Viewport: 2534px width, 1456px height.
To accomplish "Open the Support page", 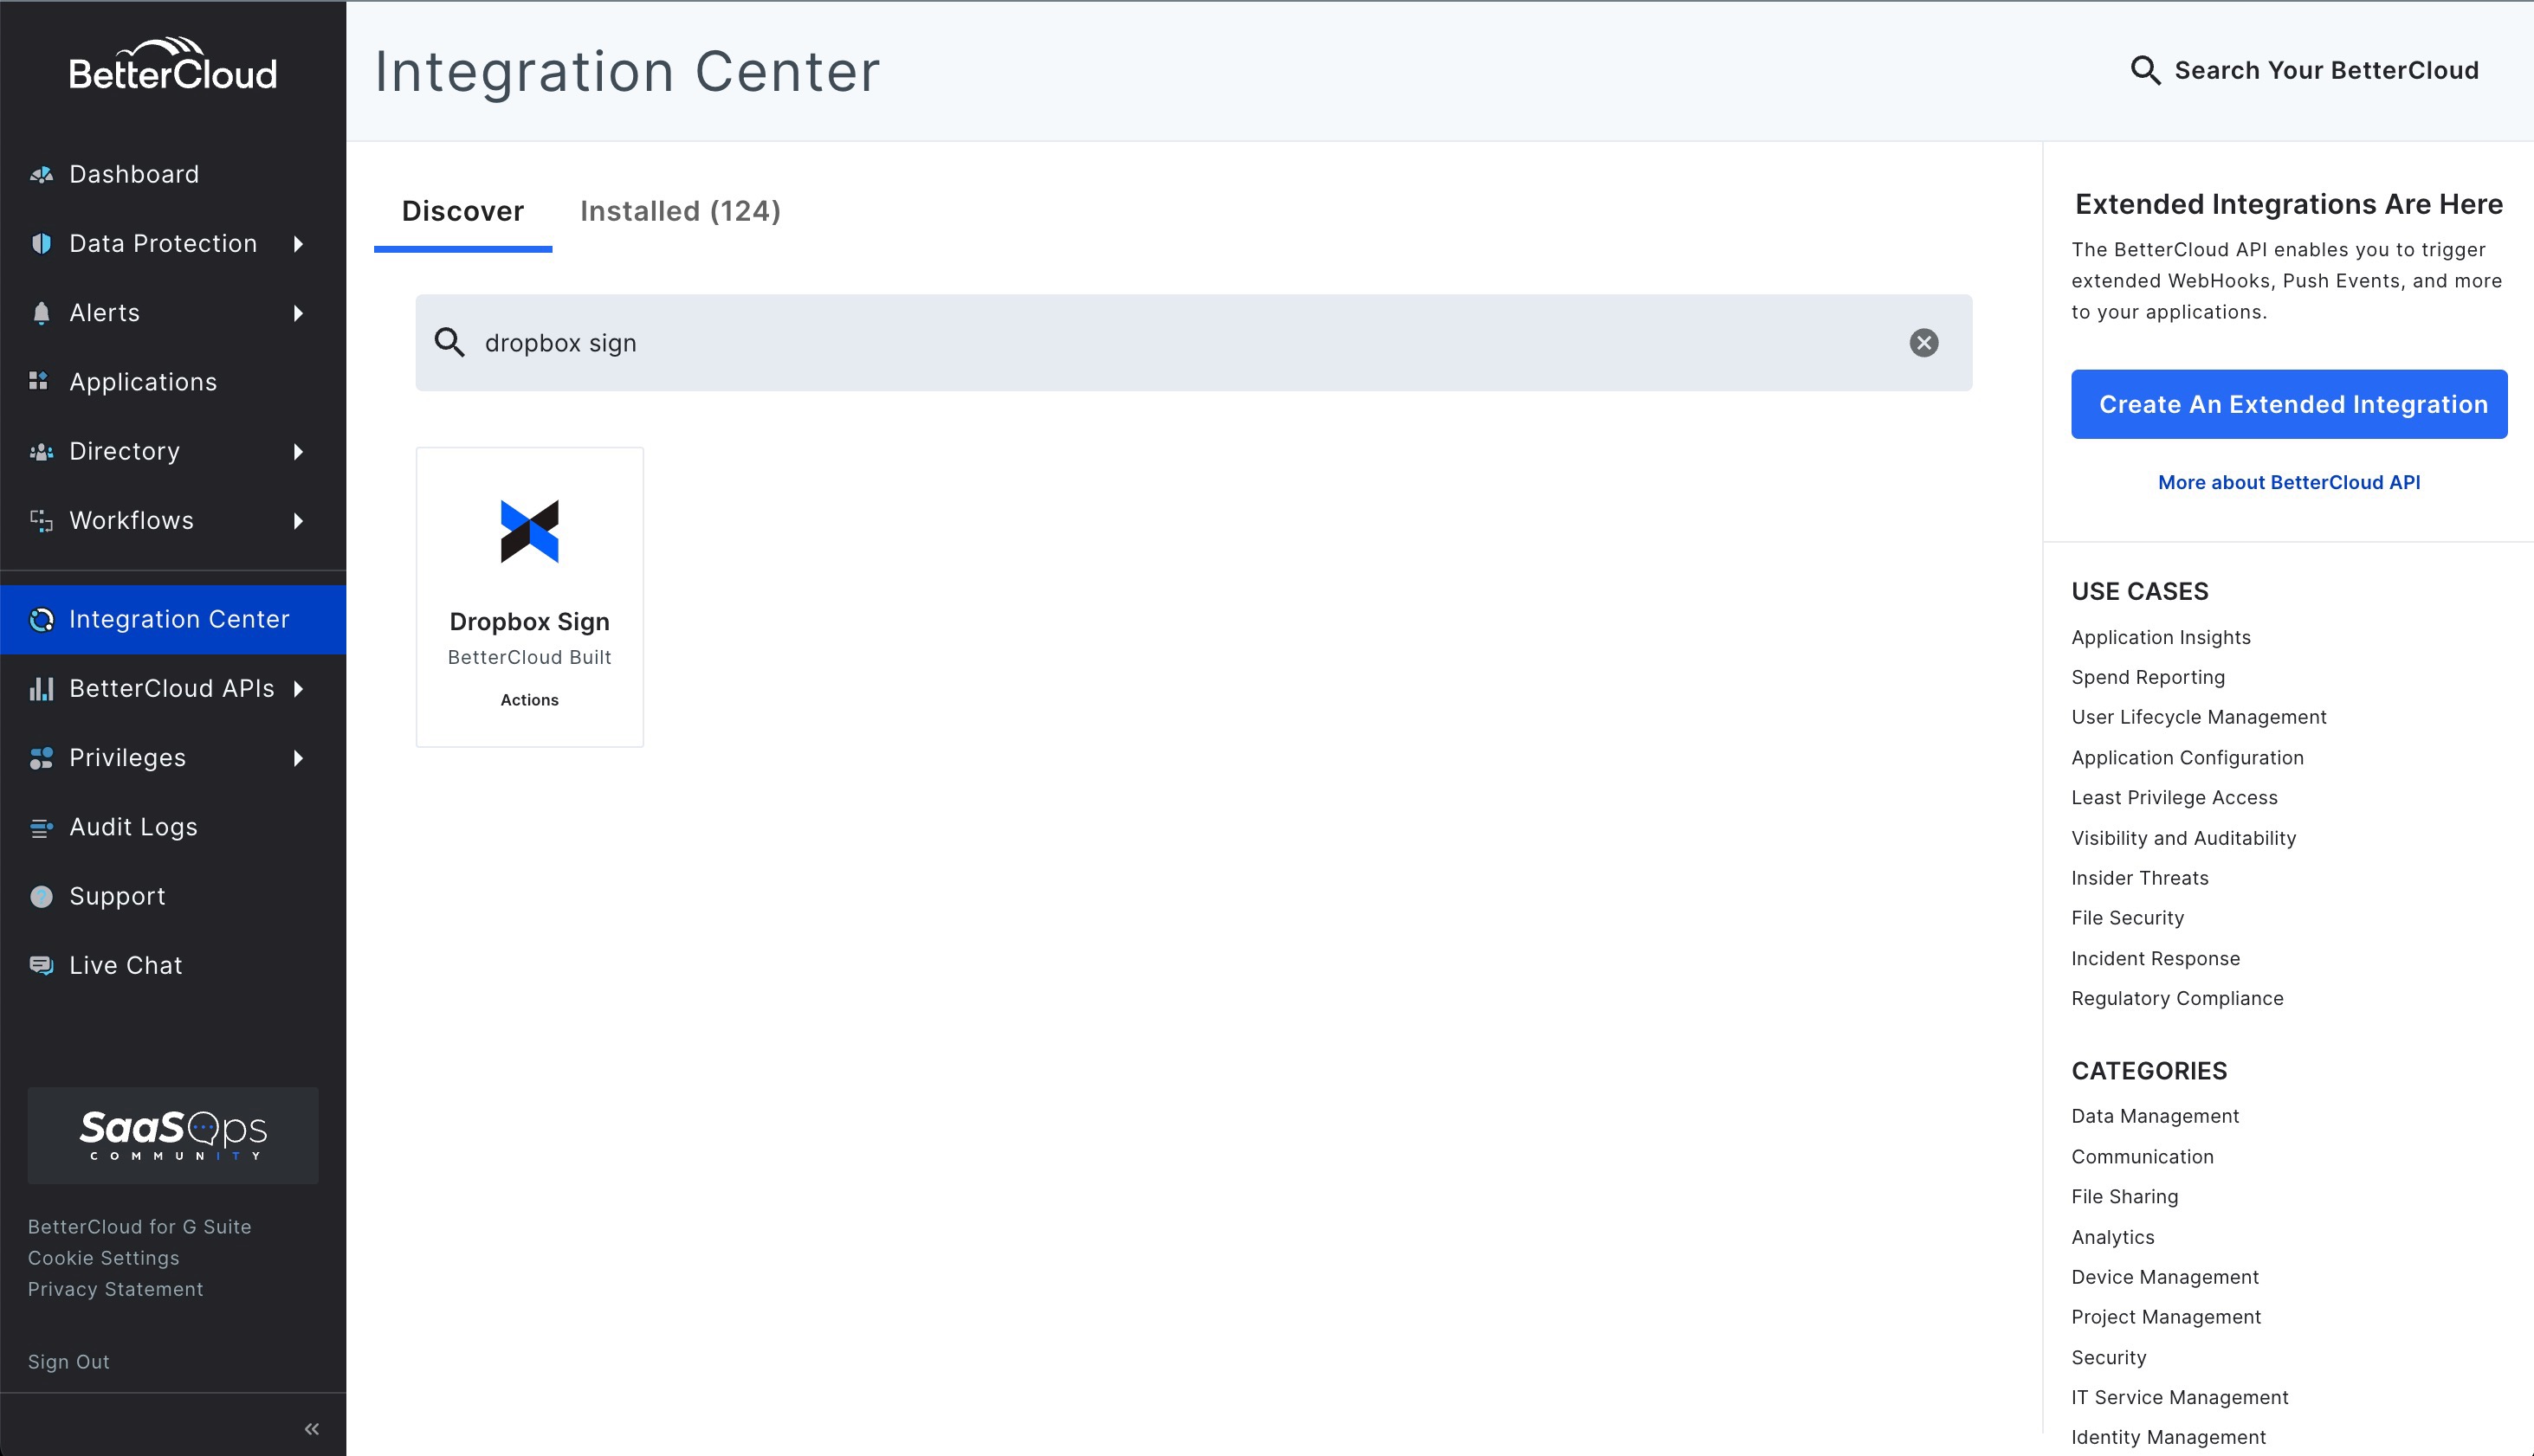I will click(x=116, y=895).
